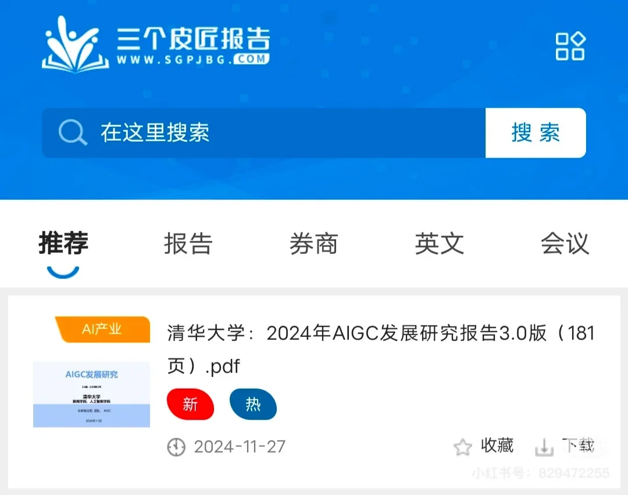Image resolution: width=628 pixels, height=495 pixels.
Task: Open the grid menu icon in header
Action: coord(570,46)
